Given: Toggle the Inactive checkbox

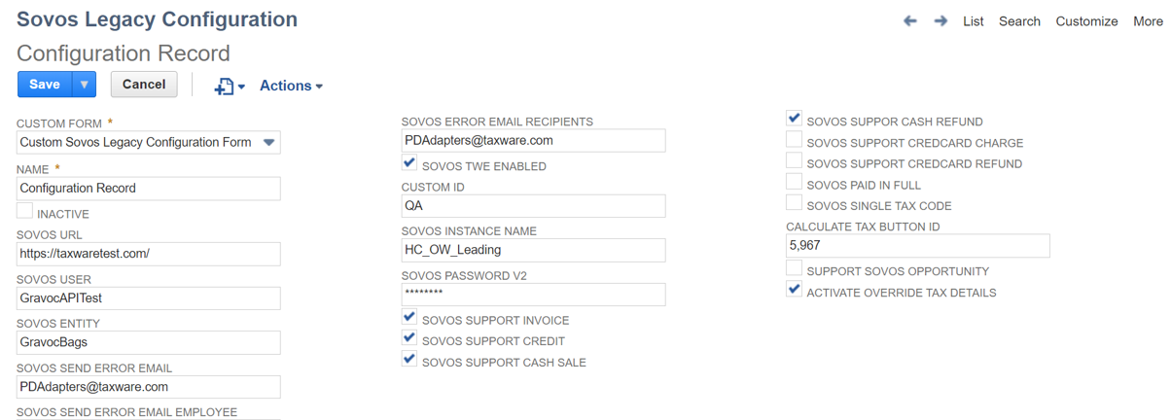Looking at the screenshot, I should [25, 210].
